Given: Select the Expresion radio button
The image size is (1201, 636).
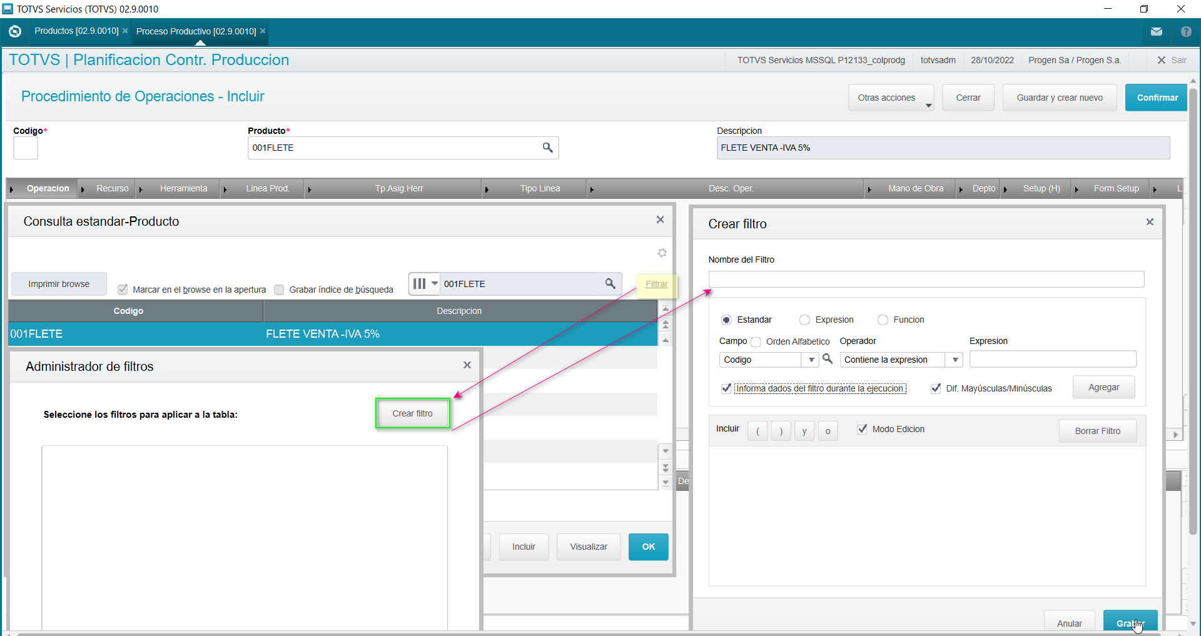Looking at the screenshot, I should click(804, 320).
